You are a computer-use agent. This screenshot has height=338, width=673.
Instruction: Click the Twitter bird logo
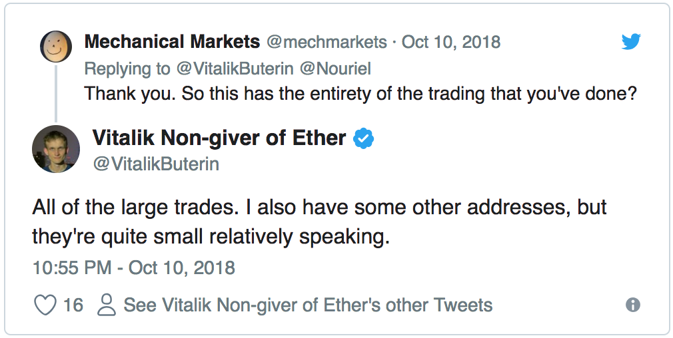pos(630,42)
